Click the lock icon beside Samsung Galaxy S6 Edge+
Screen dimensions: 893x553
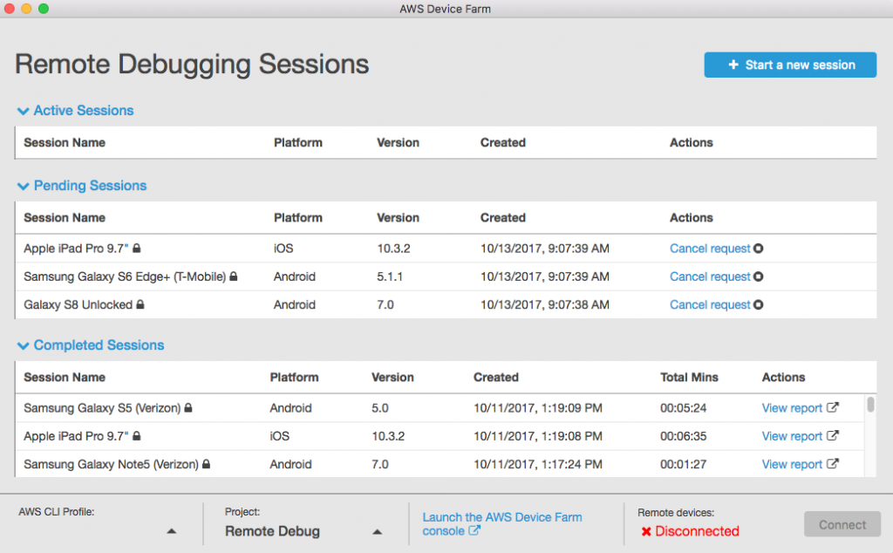click(234, 276)
